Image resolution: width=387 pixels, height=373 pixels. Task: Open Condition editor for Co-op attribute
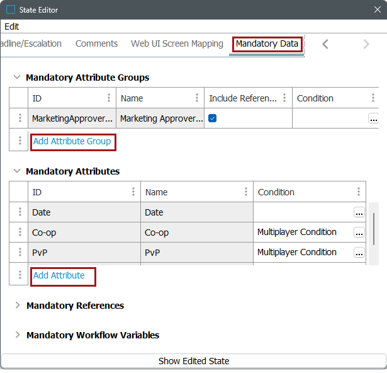coord(359,232)
